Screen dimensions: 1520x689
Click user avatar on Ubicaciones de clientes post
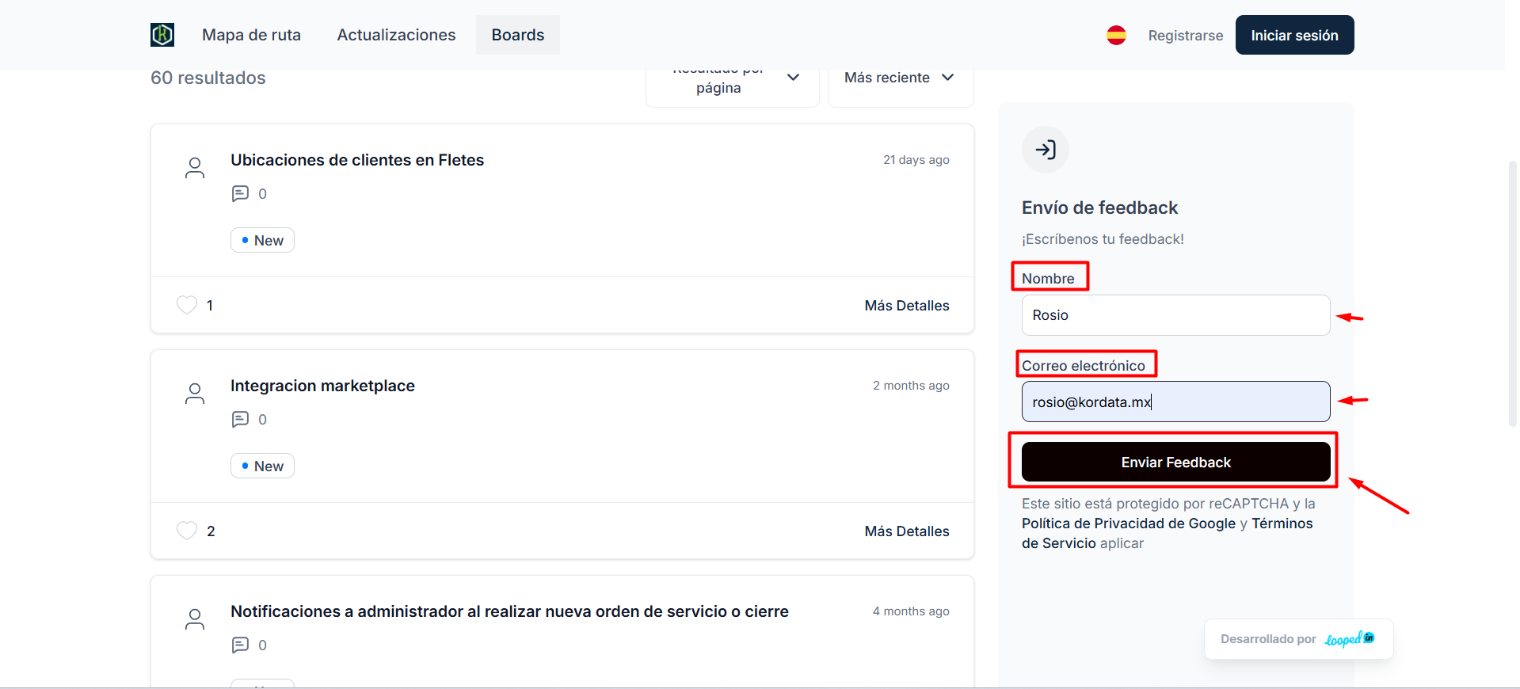point(195,168)
